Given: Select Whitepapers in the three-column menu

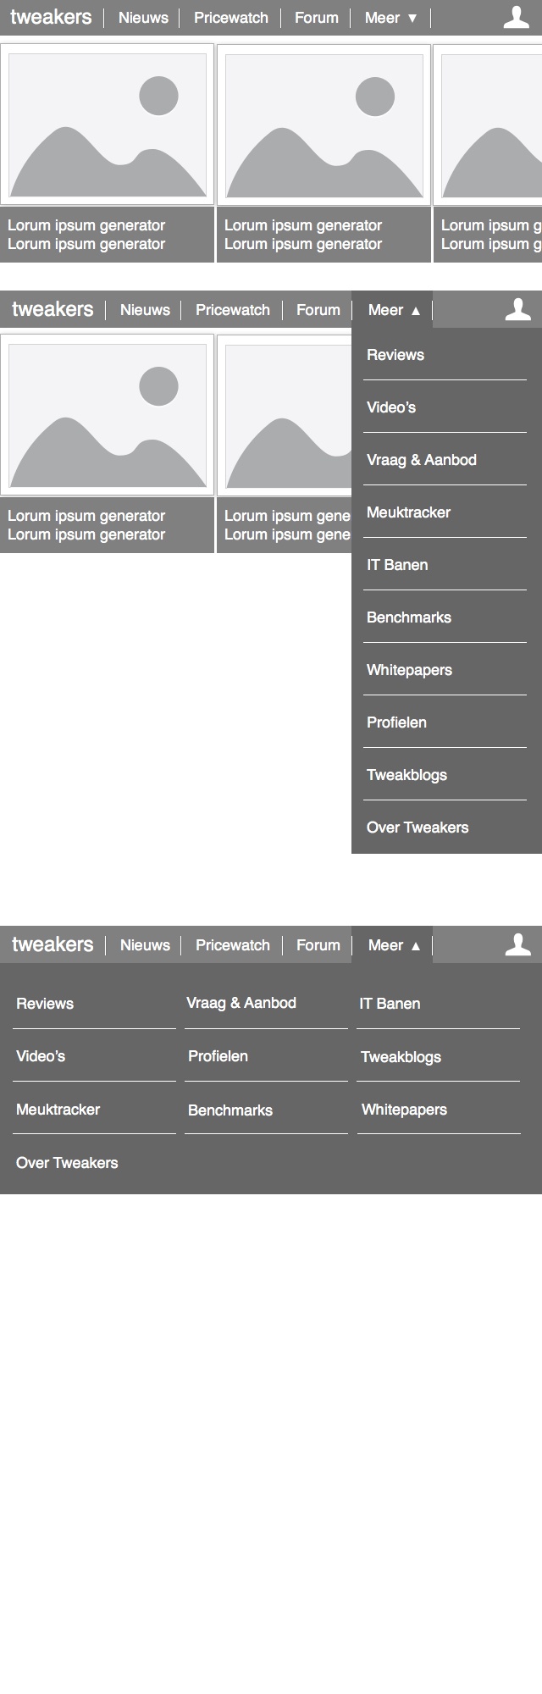Looking at the screenshot, I should [x=404, y=1110].
